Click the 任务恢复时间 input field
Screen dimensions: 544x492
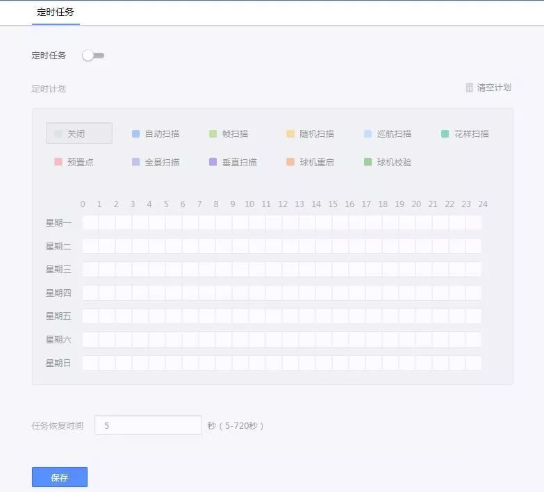148,425
